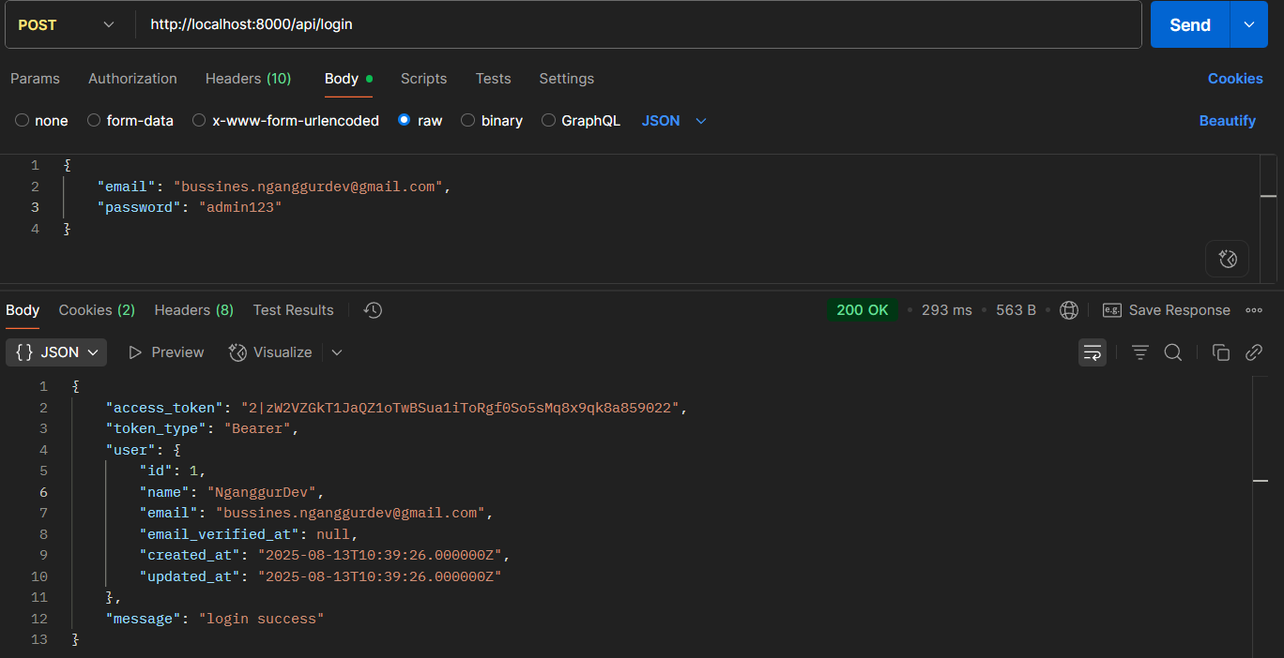
Task: Open the Test Results tab
Action: click(293, 310)
